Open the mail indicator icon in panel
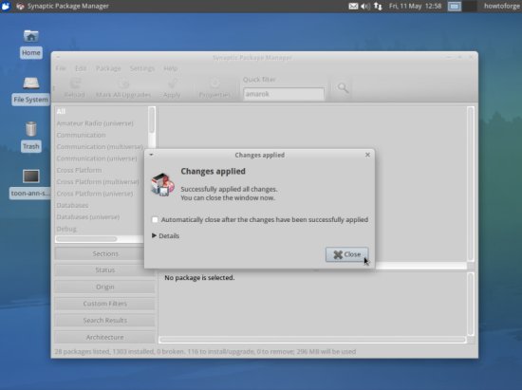522x390 pixels. click(353, 6)
